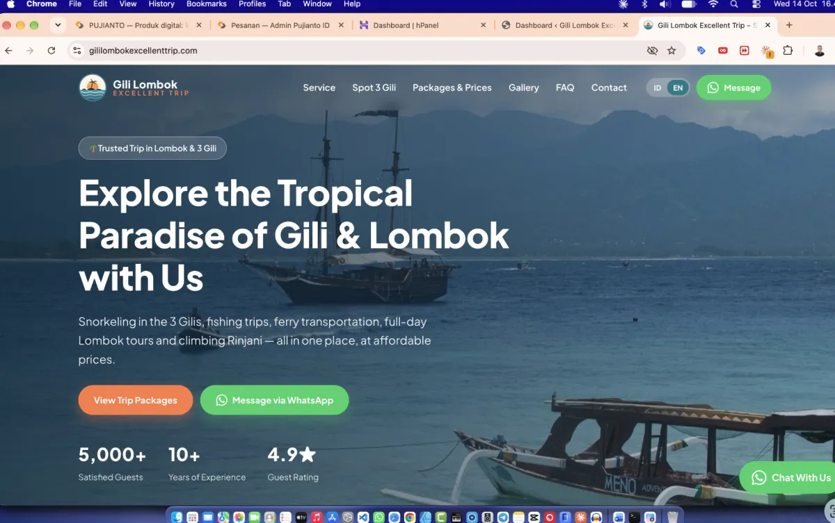This screenshot has height=523, width=835.
Task: Open the FAQ nav link
Action: 565,88
